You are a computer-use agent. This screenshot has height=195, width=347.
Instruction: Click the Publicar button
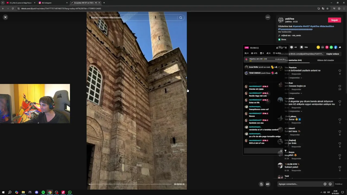(x=339, y=184)
